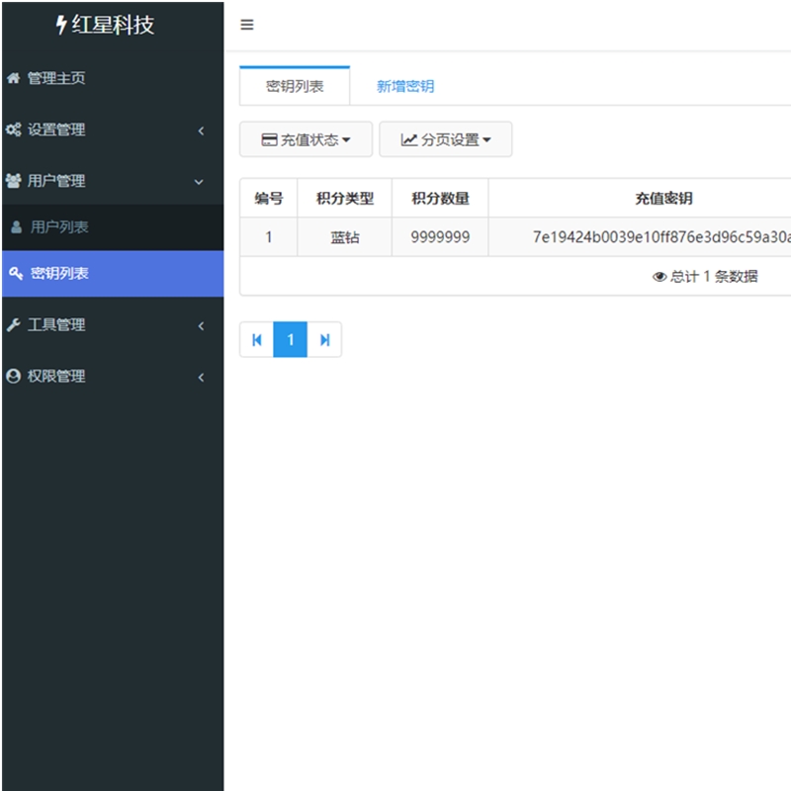This screenshot has height=791, width=791.
Task: Click the wrench icon beside 工具管理
Action: pos(14,325)
